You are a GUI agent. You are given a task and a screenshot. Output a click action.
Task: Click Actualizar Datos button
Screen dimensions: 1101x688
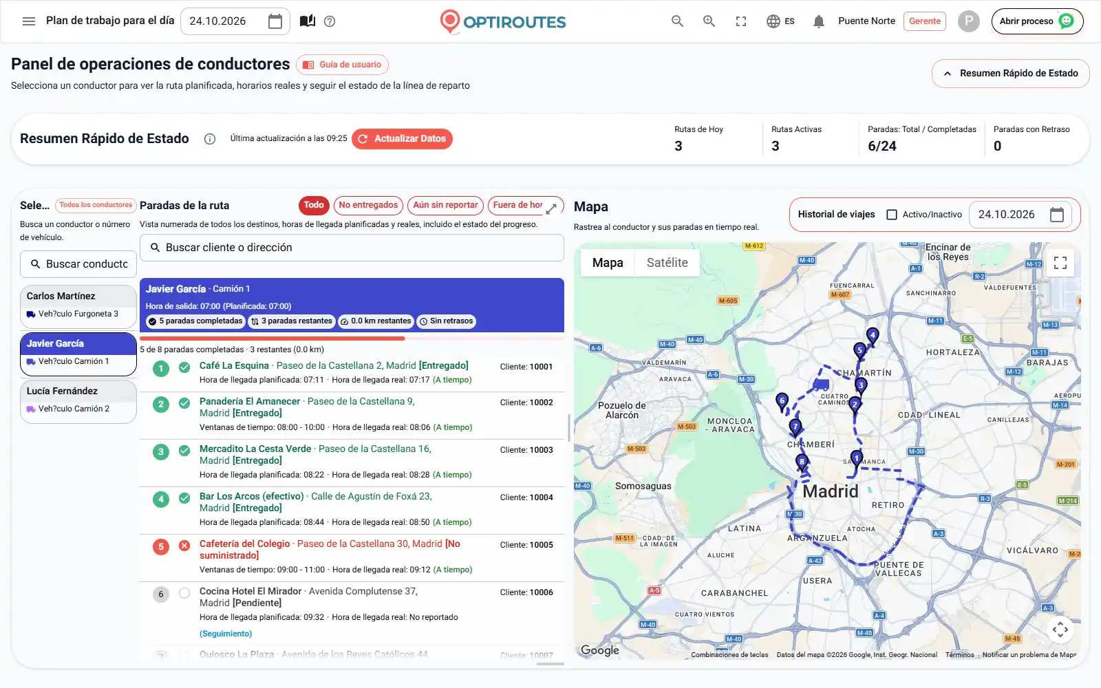pos(402,139)
